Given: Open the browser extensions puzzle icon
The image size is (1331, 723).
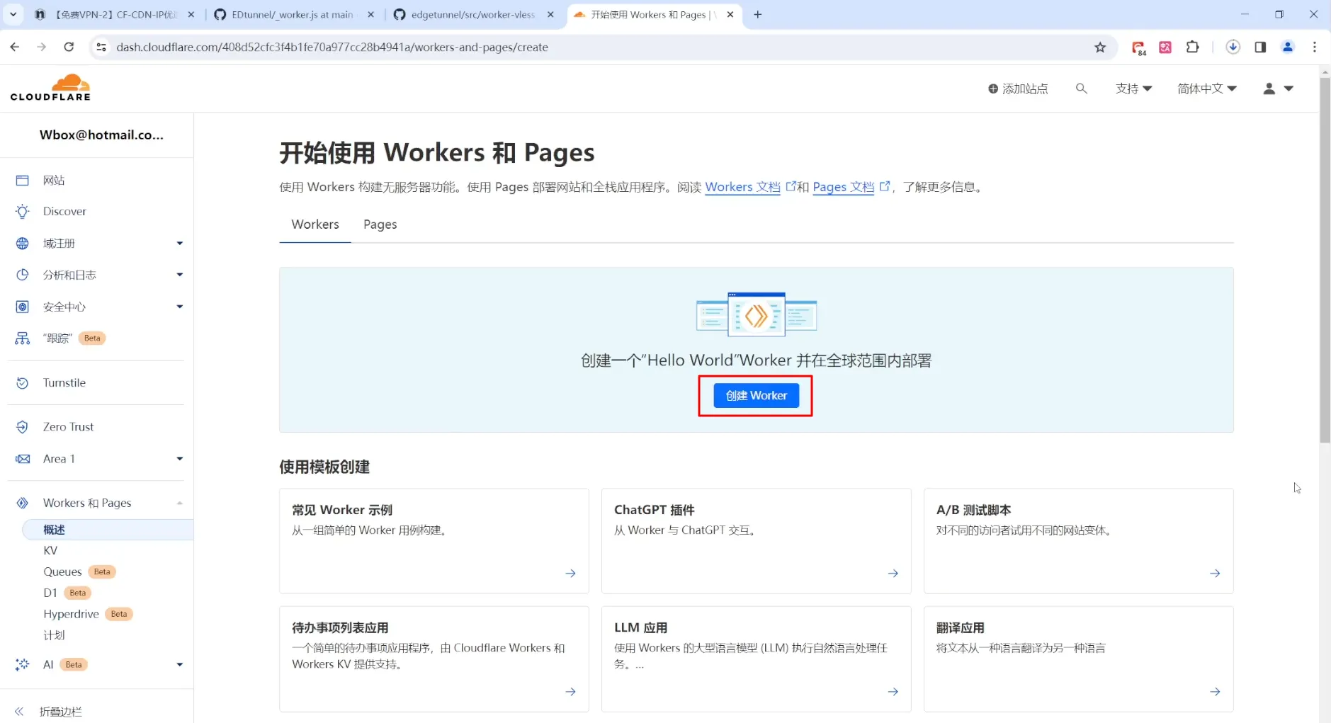Looking at the screenshot, I should click(1193, 47).
